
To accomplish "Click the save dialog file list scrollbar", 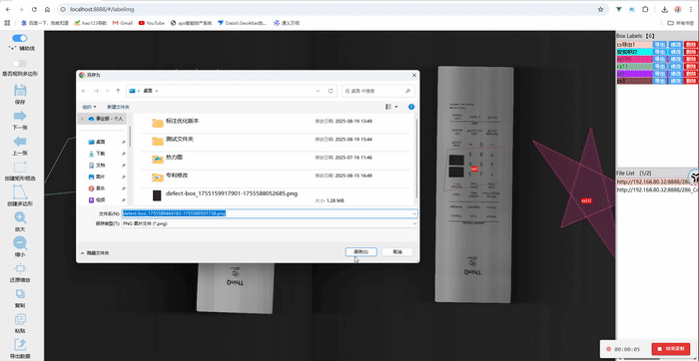I will [416, 158].
